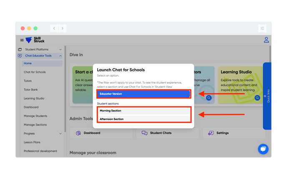Select the Morning Section option

(x=144, y=111)
